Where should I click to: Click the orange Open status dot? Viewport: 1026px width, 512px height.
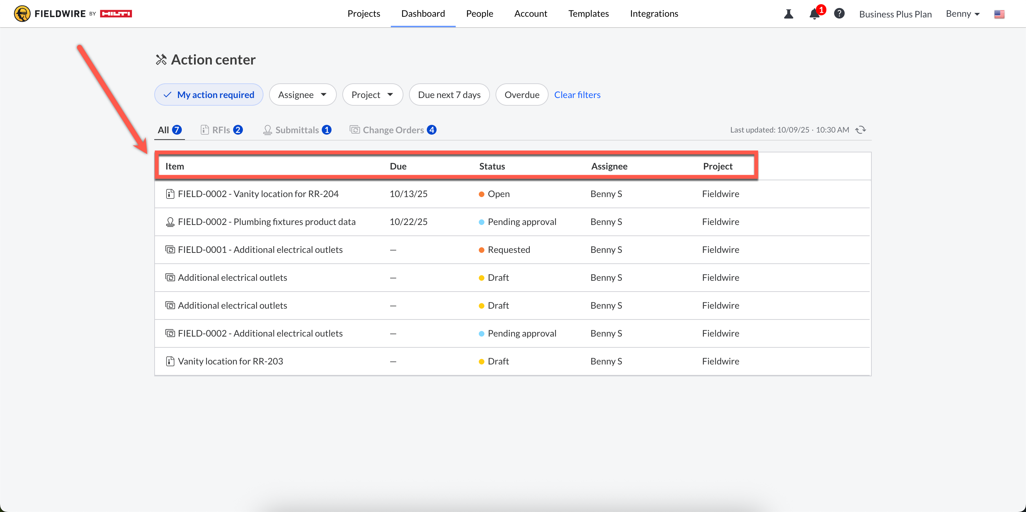tap(481, 194)
